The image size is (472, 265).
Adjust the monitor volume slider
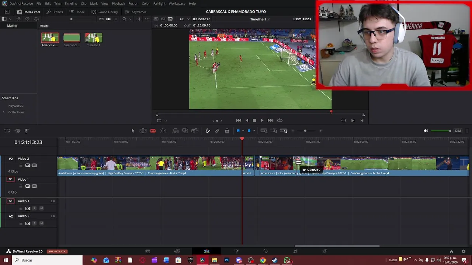pos(441,131)
